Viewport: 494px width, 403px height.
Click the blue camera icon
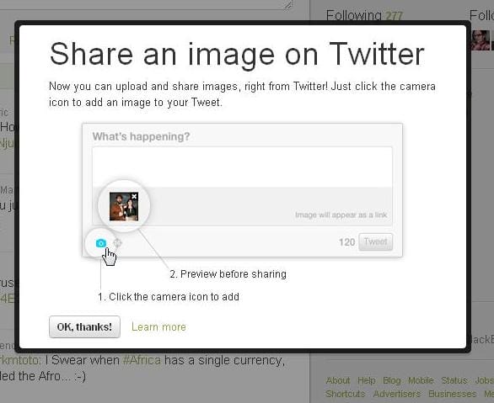click(x=101, y=243)
